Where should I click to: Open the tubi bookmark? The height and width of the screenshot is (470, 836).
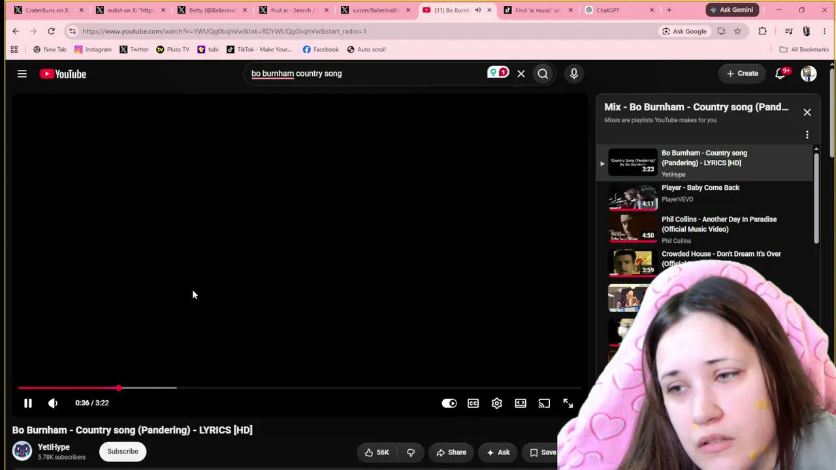(208, 50)
